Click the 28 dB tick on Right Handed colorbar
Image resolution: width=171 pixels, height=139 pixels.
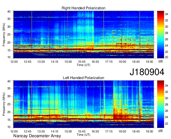tap(166, 33)
